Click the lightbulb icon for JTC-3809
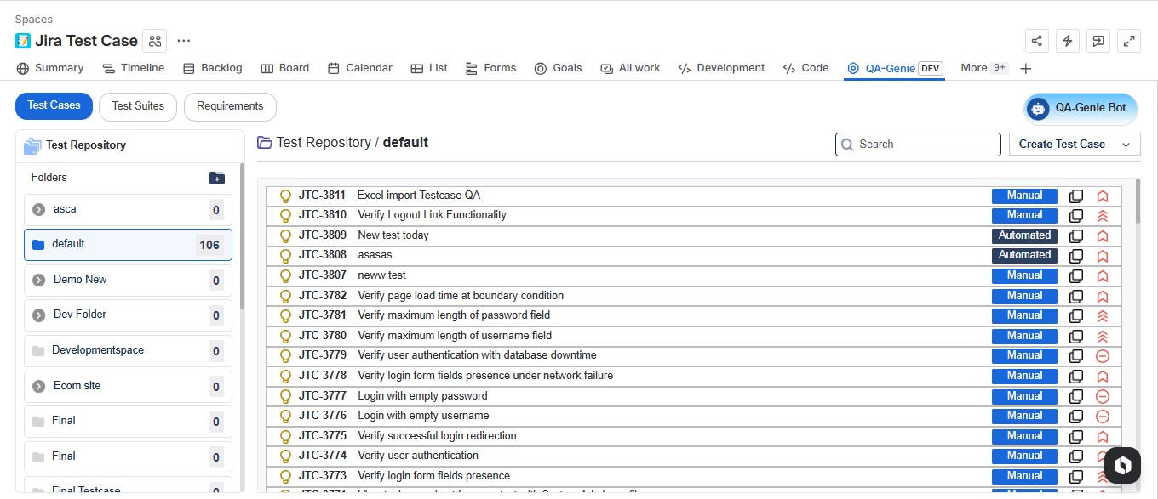 coord(286,236)
